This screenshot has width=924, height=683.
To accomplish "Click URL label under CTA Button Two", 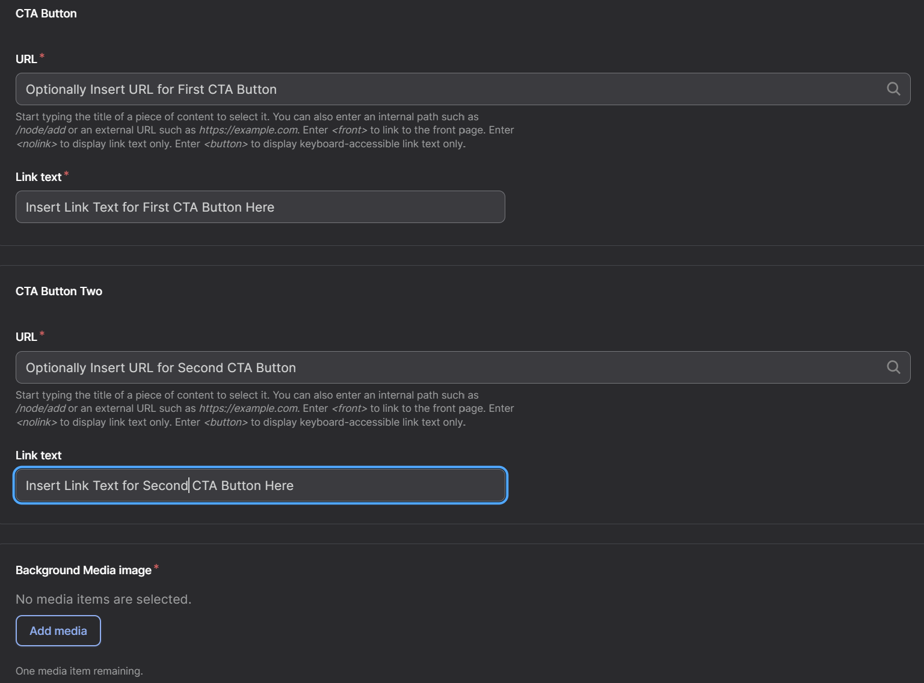I will coord(26,337).
